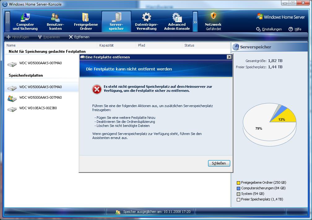
Task: Click the dialog title bar drive icon
Action: pyautogui.click(x=82, y=57)
